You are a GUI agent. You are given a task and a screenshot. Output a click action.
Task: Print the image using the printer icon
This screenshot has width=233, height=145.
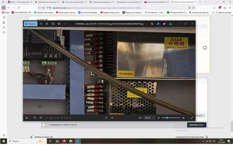53,24
